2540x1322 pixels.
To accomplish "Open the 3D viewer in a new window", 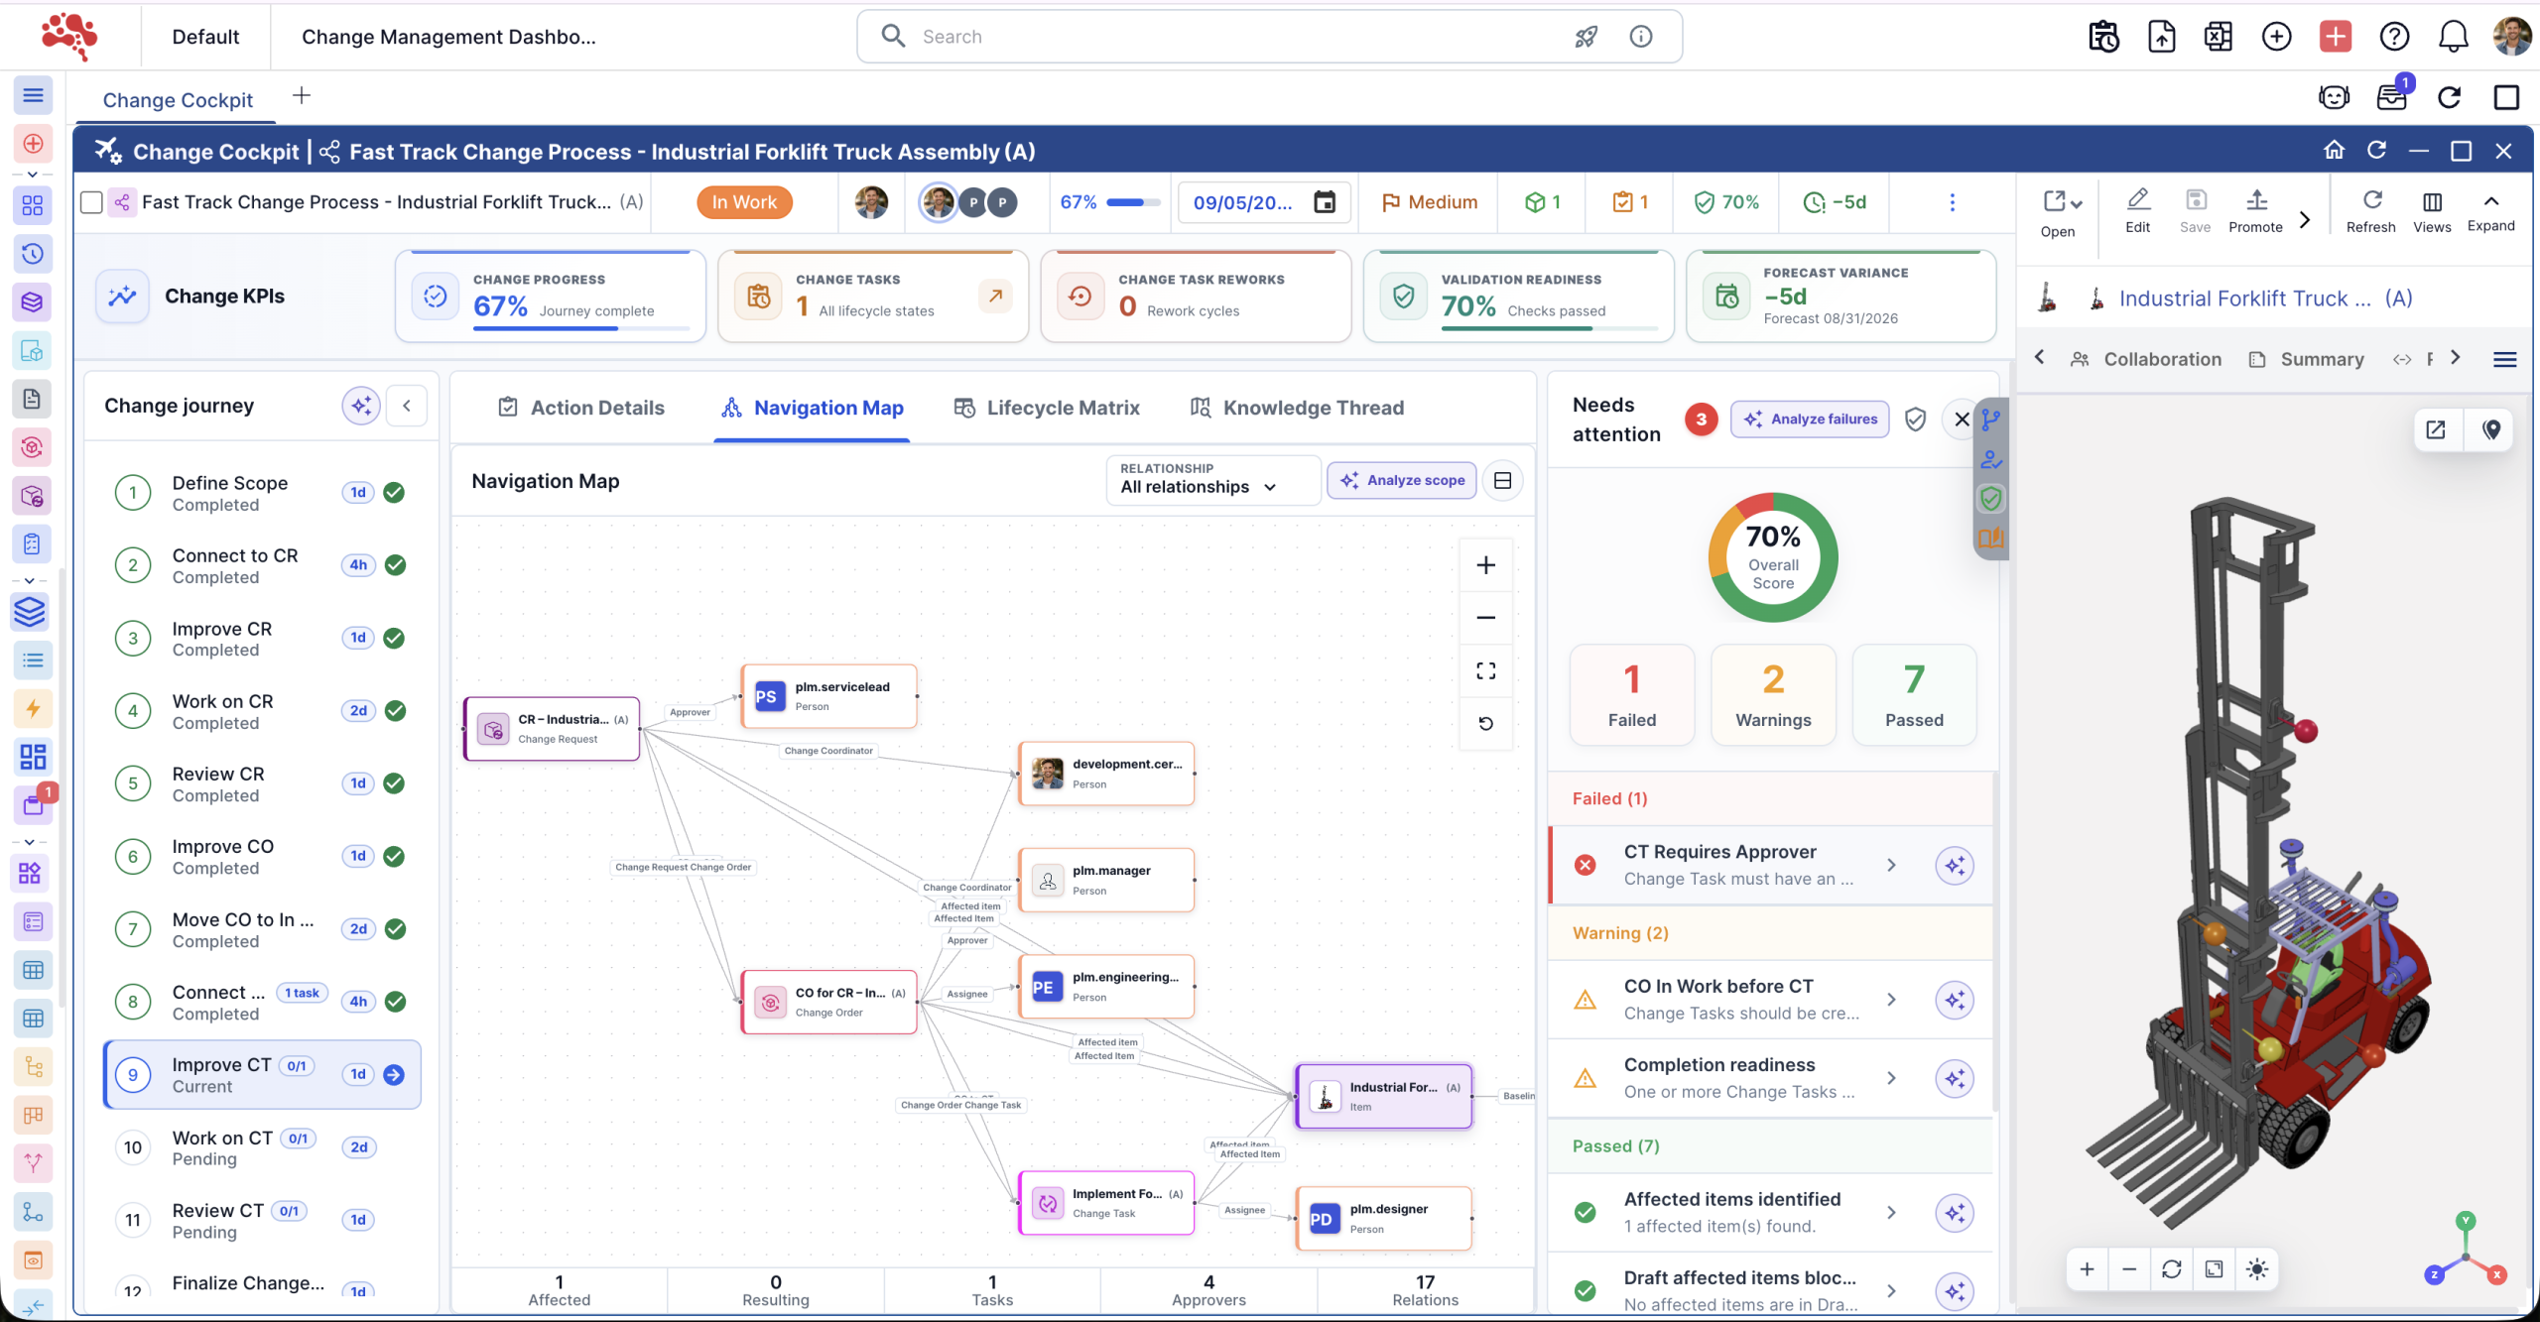I will coord(2435,429).
